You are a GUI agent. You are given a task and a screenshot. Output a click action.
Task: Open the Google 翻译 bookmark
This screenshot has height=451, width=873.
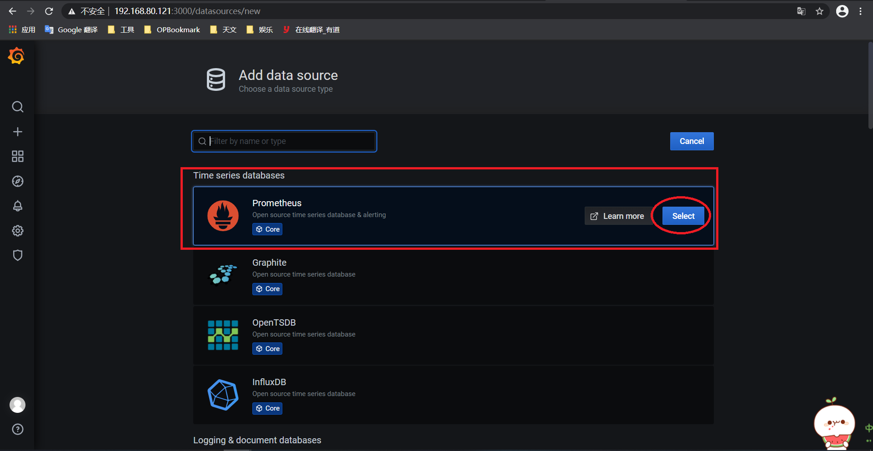point(71,30)
